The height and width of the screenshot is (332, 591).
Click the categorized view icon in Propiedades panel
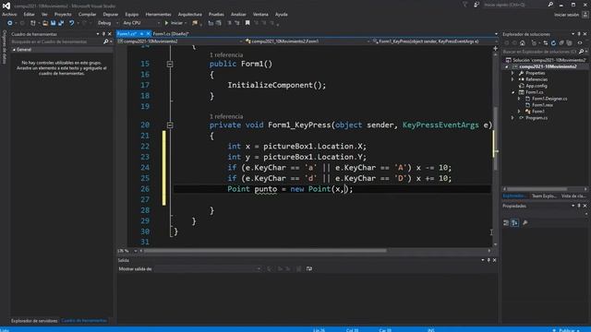[506, 223]
